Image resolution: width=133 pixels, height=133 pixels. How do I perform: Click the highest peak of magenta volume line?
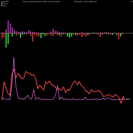(14, 58)
